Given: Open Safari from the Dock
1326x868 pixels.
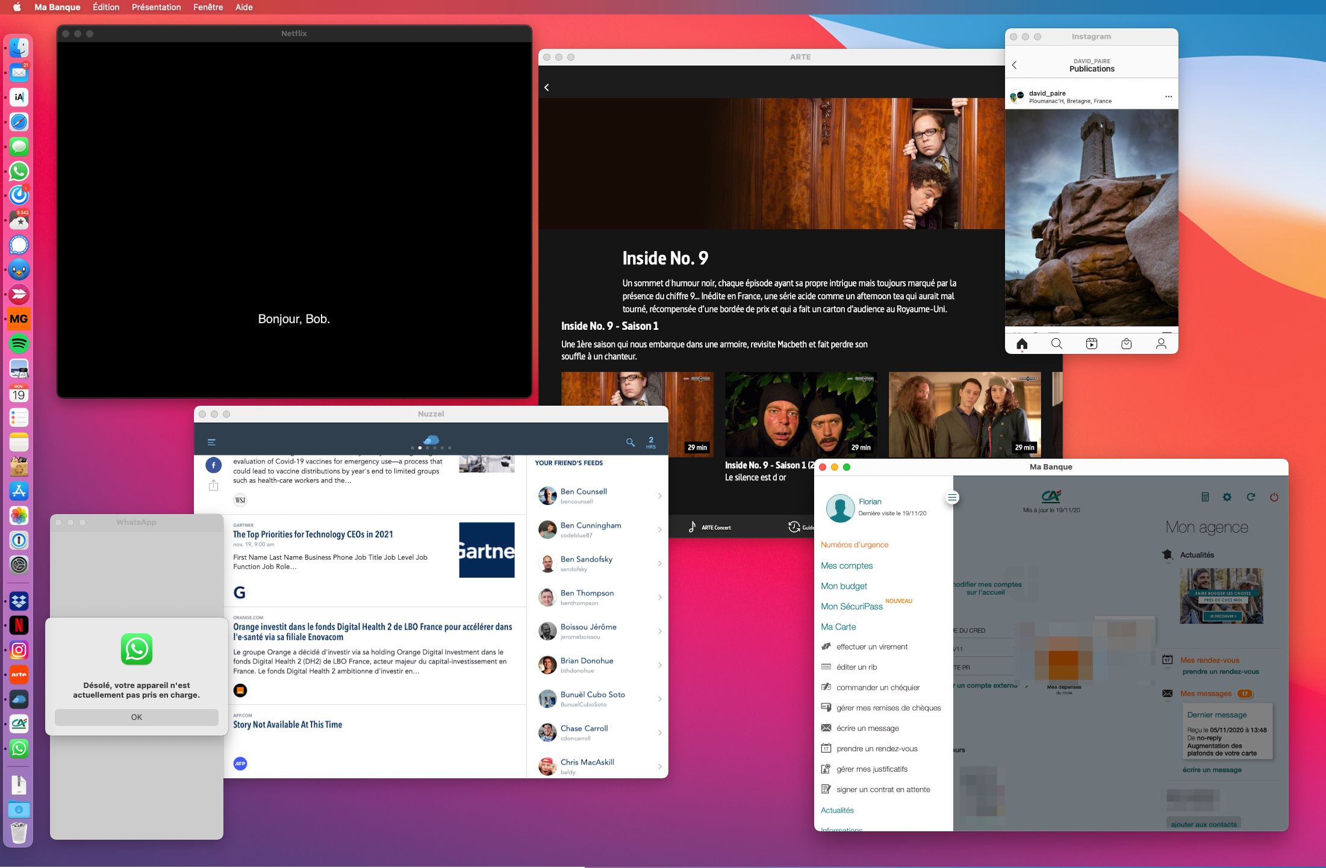Looking at the screenshot, I should (x=19, y=122).
